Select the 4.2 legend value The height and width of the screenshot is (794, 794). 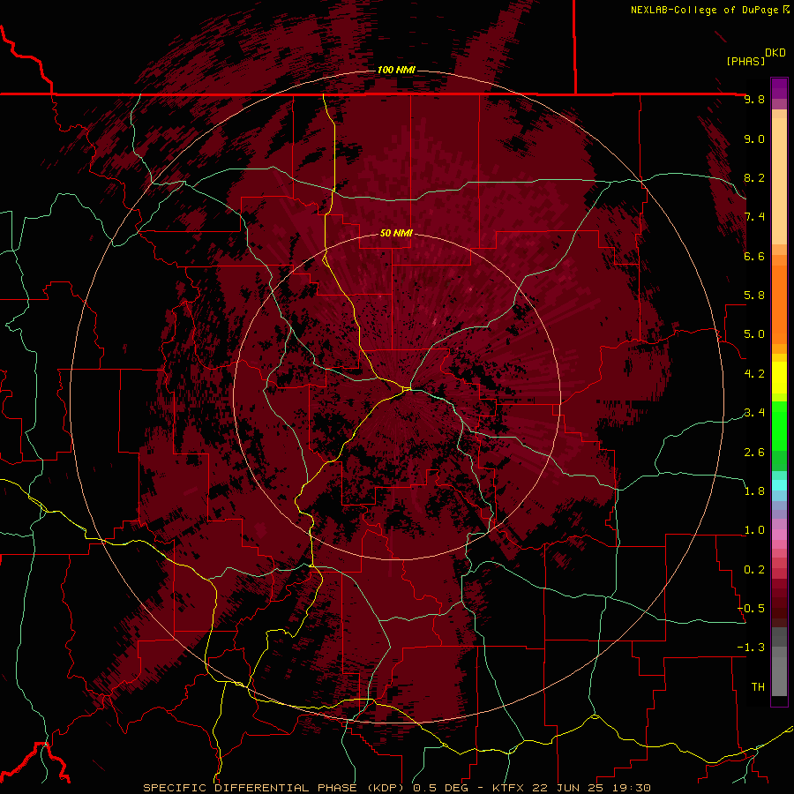(754, 374)
